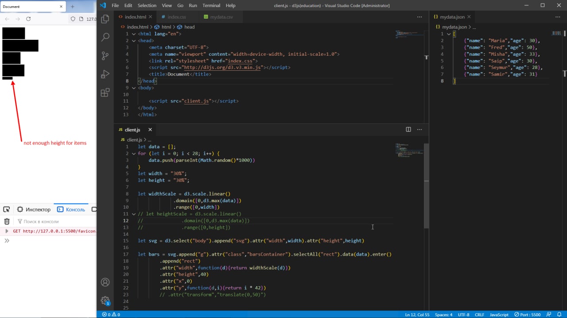Open the d3js.org script link
The image size is (567, 318).
click(222, 68)
